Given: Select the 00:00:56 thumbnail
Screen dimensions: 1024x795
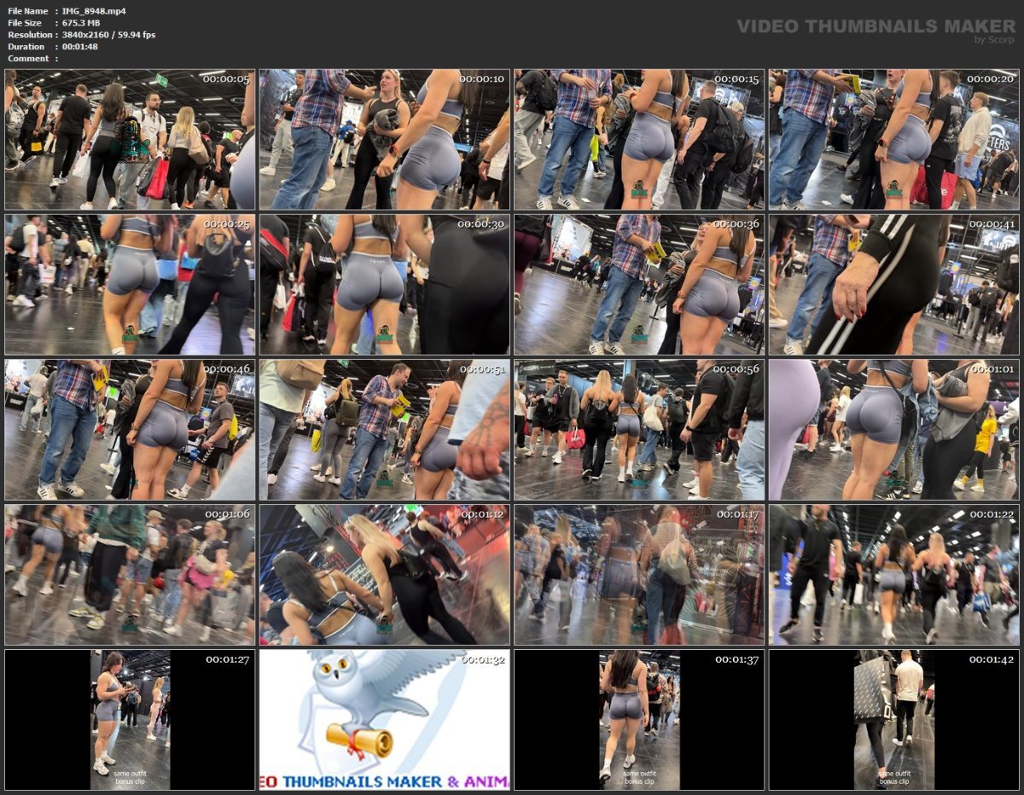Looking at the screenshot, I should tap(639, 430).
